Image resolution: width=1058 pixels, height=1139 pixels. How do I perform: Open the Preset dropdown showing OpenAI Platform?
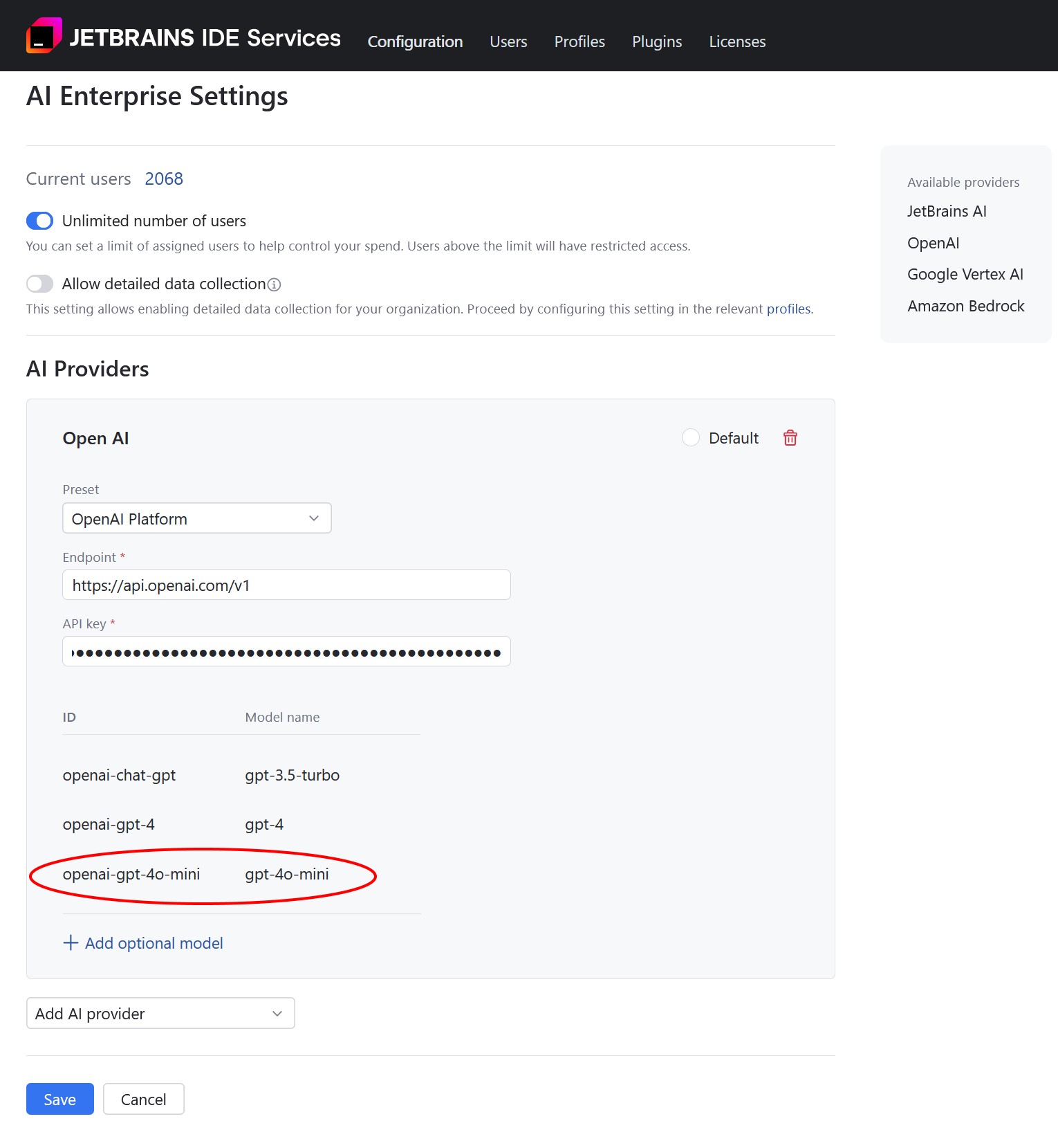click(x=196, y=518)
